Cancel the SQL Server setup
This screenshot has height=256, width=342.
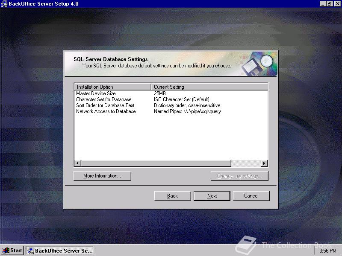click(251, 196)
